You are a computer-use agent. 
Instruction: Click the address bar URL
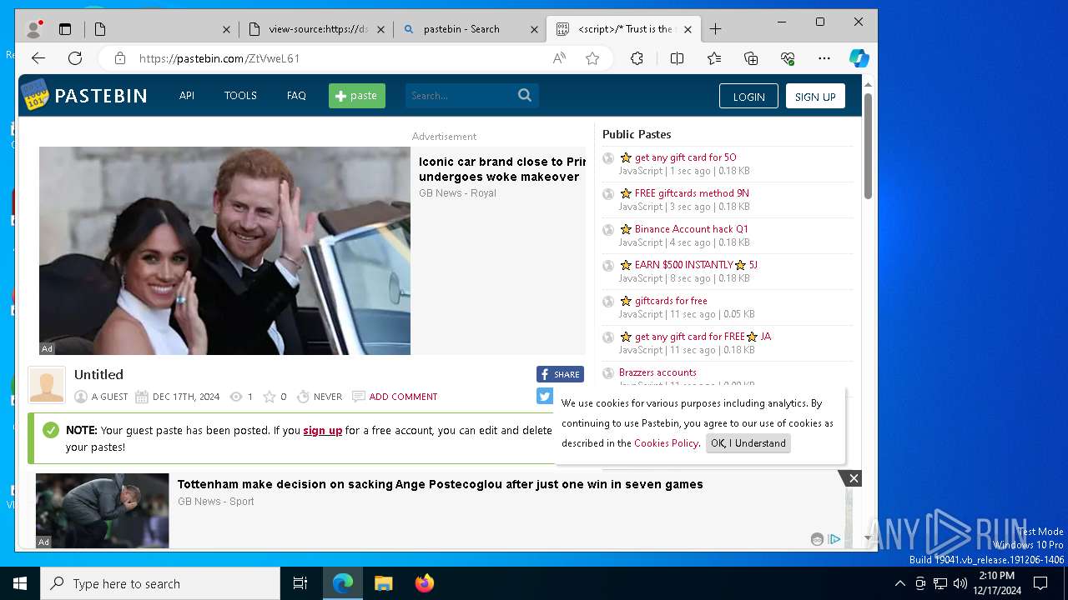pyautogui.click(x=219, y=58)
